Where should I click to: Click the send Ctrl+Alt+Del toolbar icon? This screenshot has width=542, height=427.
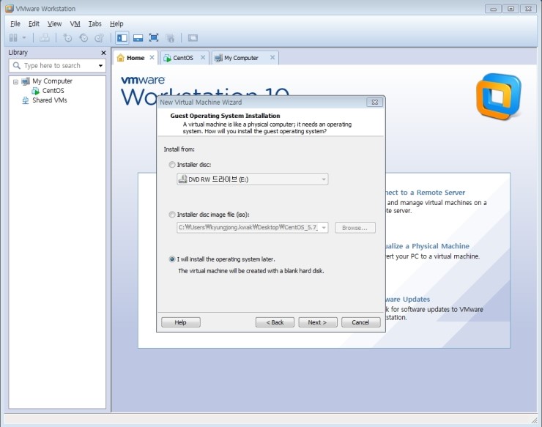44,37
